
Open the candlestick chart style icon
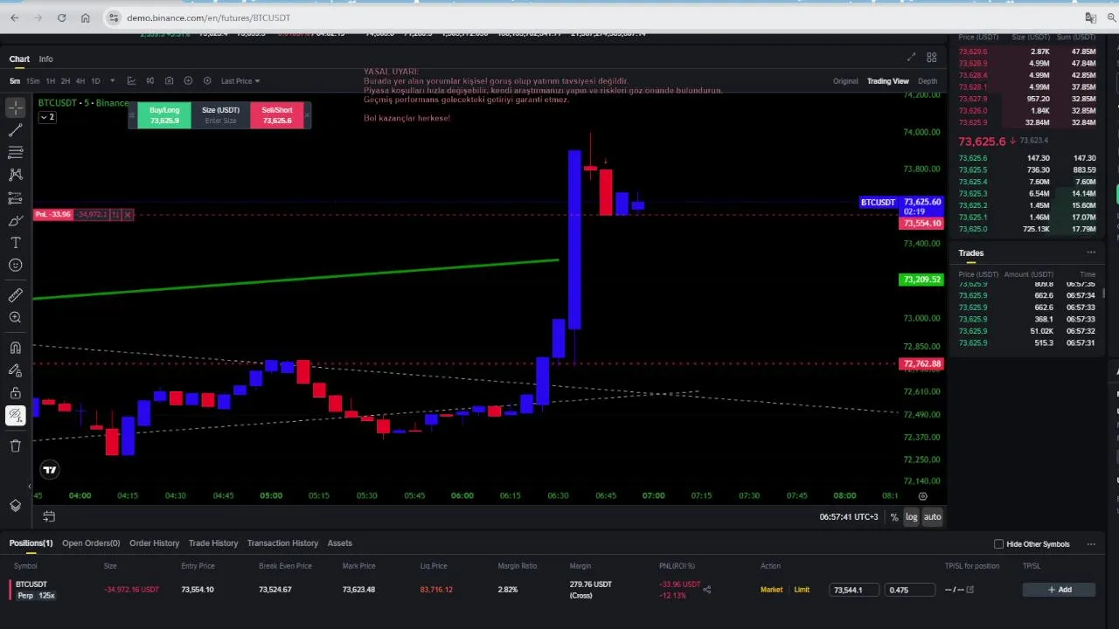coord(150,81)
